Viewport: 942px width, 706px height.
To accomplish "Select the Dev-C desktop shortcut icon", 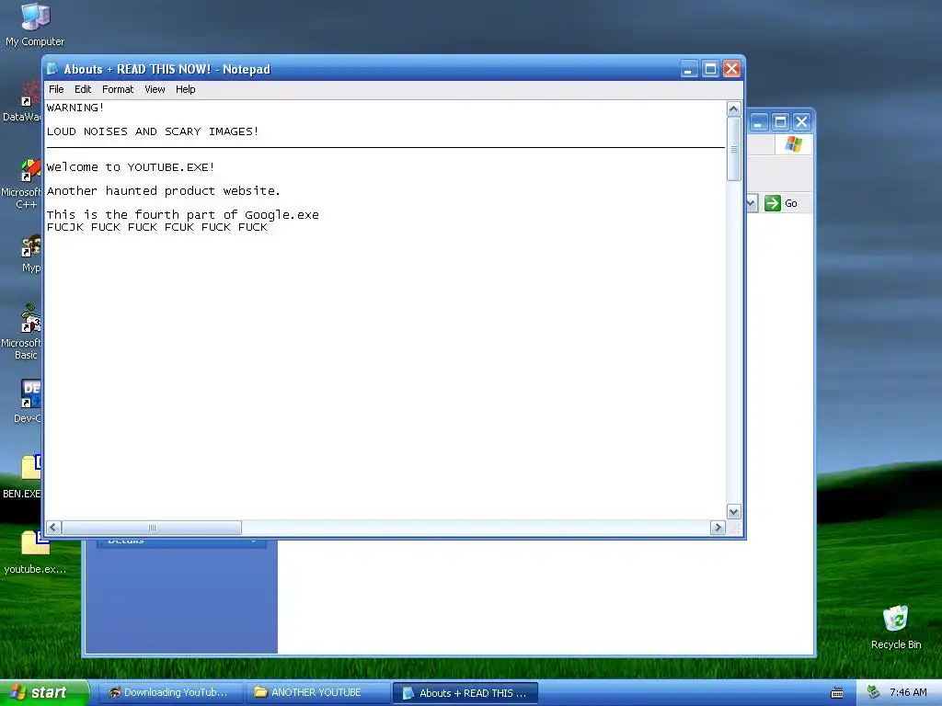I will pos(28,401).
